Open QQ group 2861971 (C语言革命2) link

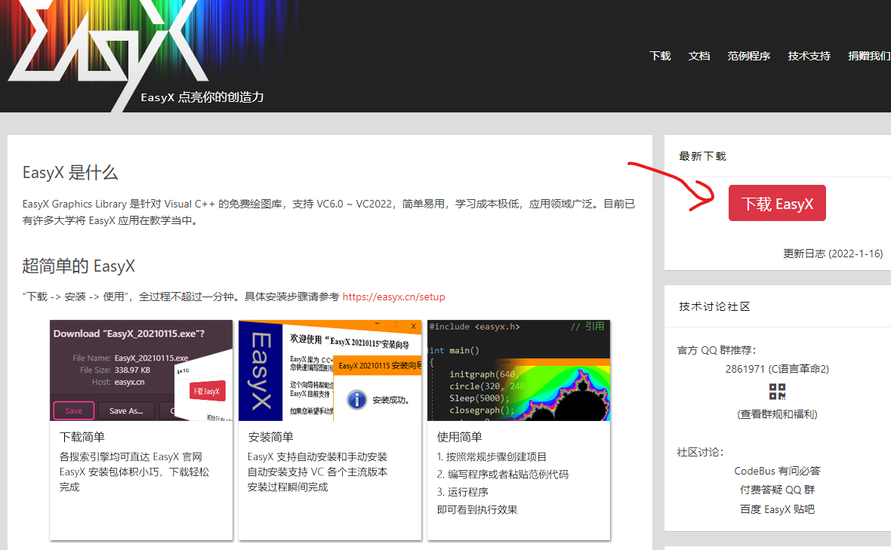[777, 369]
